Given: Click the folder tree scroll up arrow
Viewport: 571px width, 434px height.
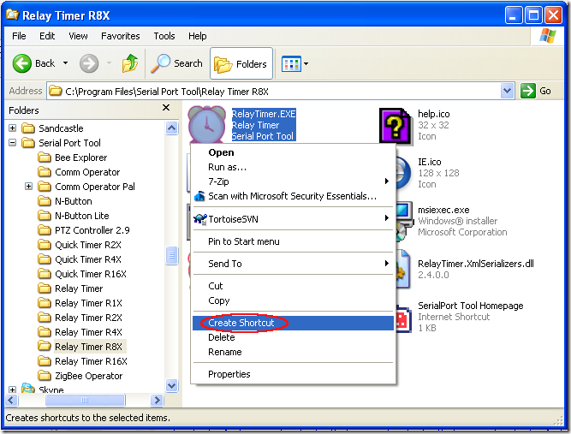Looking at the screenshot, I should [x=171, y=128].
